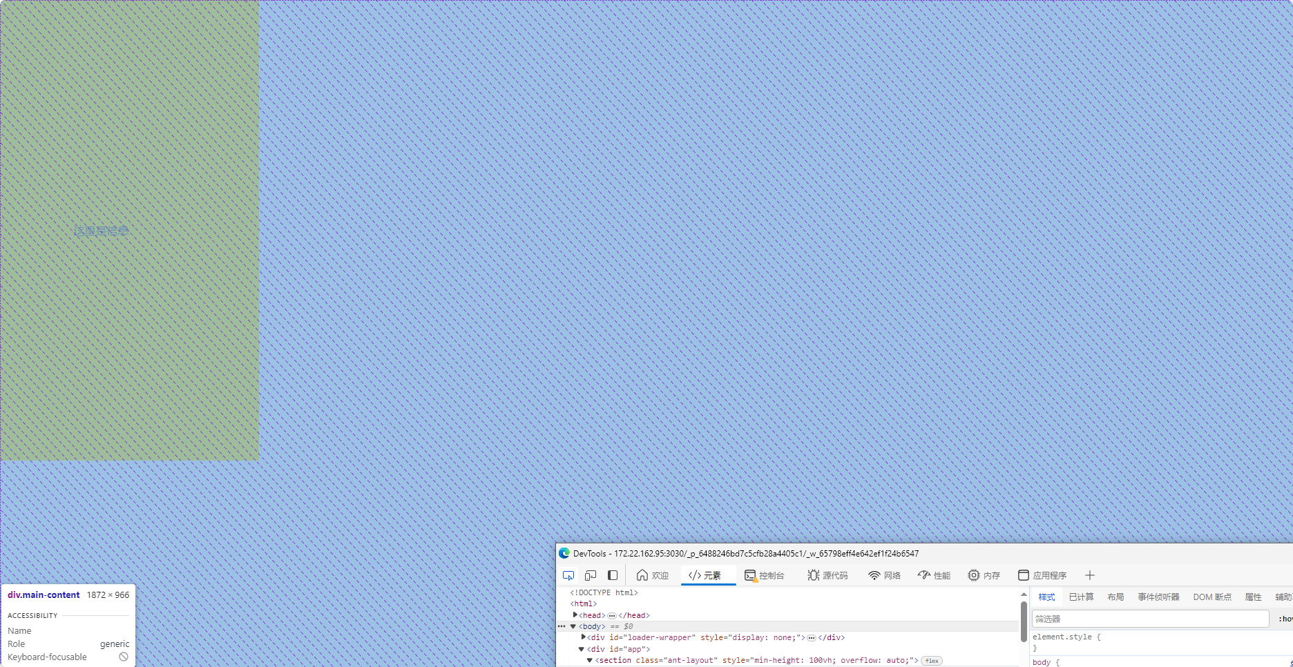Click the 这里是信息 text on the page
The width and height of the screenshot is (1293, 667).
coord(102,231)
